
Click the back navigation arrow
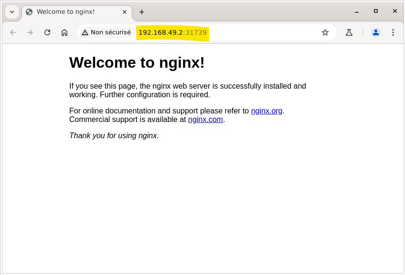click(x=13, y=32)
